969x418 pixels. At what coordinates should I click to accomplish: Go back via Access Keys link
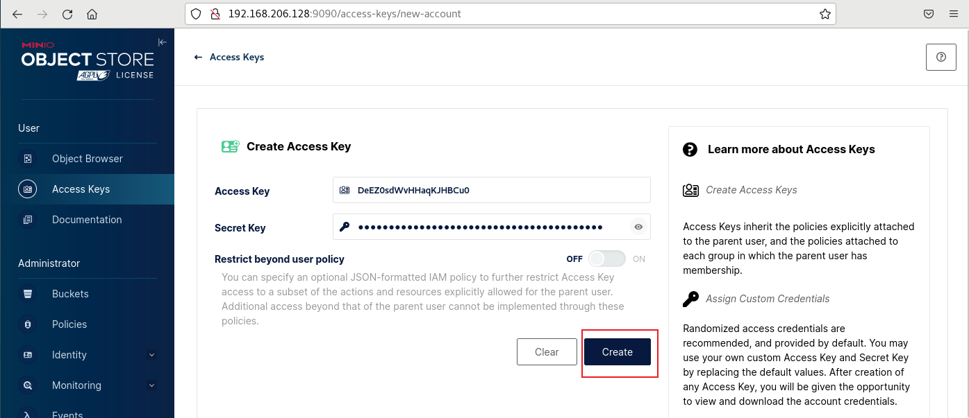pos(229,57)
